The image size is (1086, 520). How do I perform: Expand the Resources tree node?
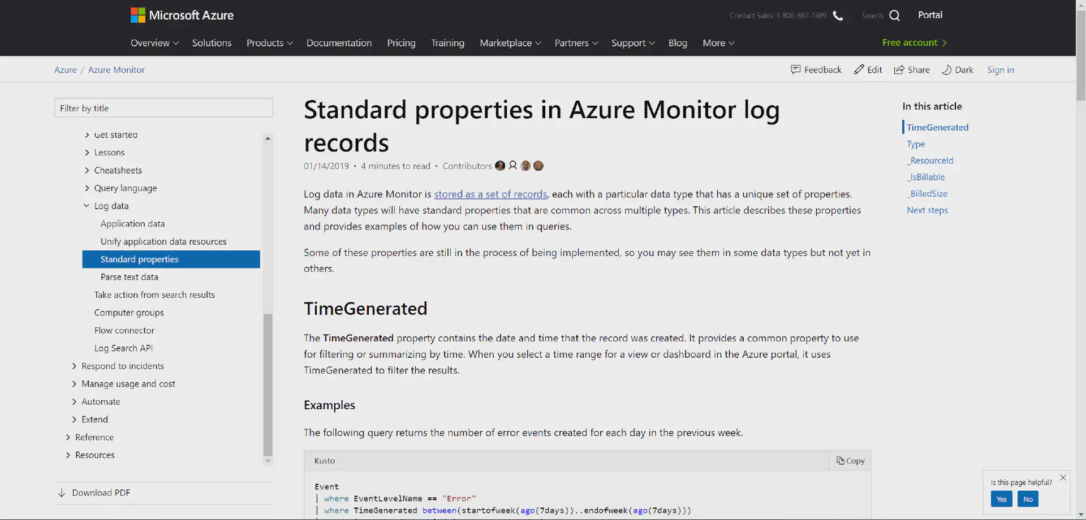tap(68, 455)
